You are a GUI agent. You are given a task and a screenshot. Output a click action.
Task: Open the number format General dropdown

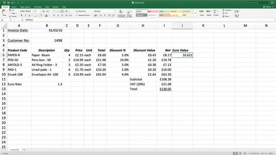(104, 11)
